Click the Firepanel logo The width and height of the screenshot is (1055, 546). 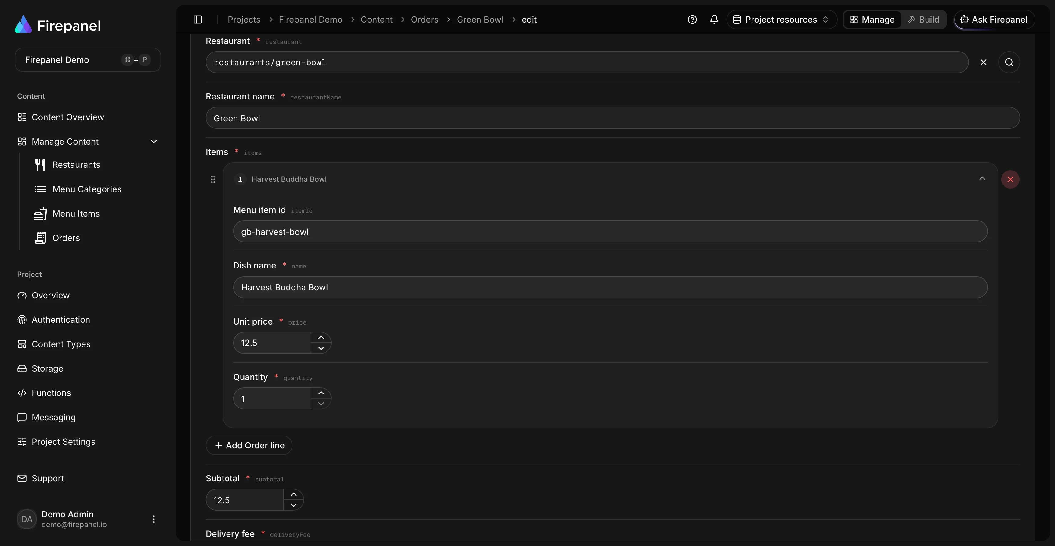(58, 25)
